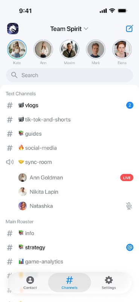
Task: Open Elena's story thumbnail
Action: 122,49
